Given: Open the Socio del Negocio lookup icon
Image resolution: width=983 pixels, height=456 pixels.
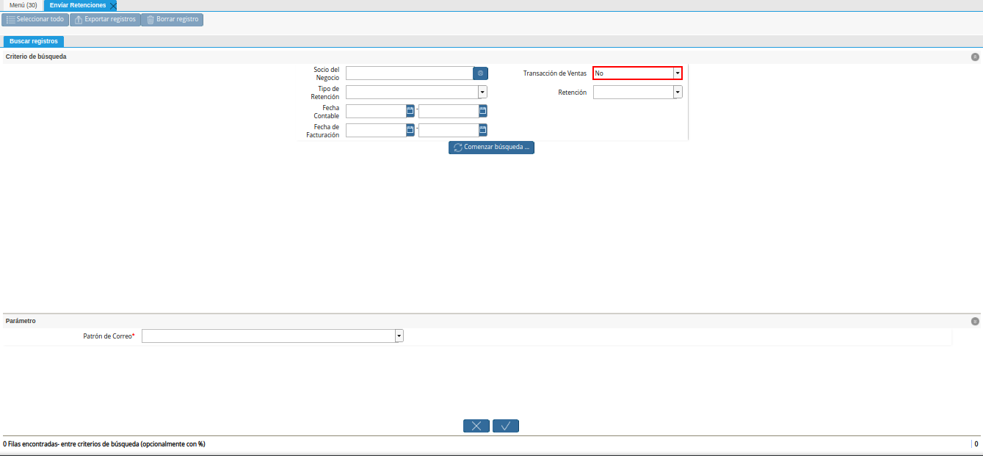Looking at the screenshot, I should (480, 73).
